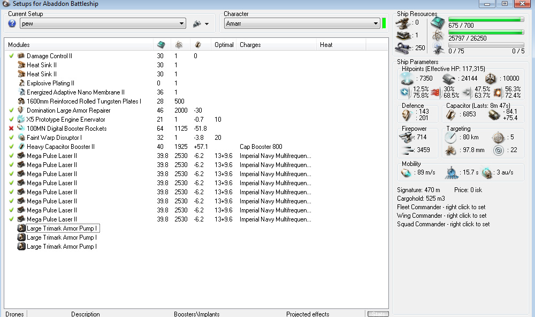Click the drone bandwidth bar 0 / 75
535x317 pixels.
486,45
